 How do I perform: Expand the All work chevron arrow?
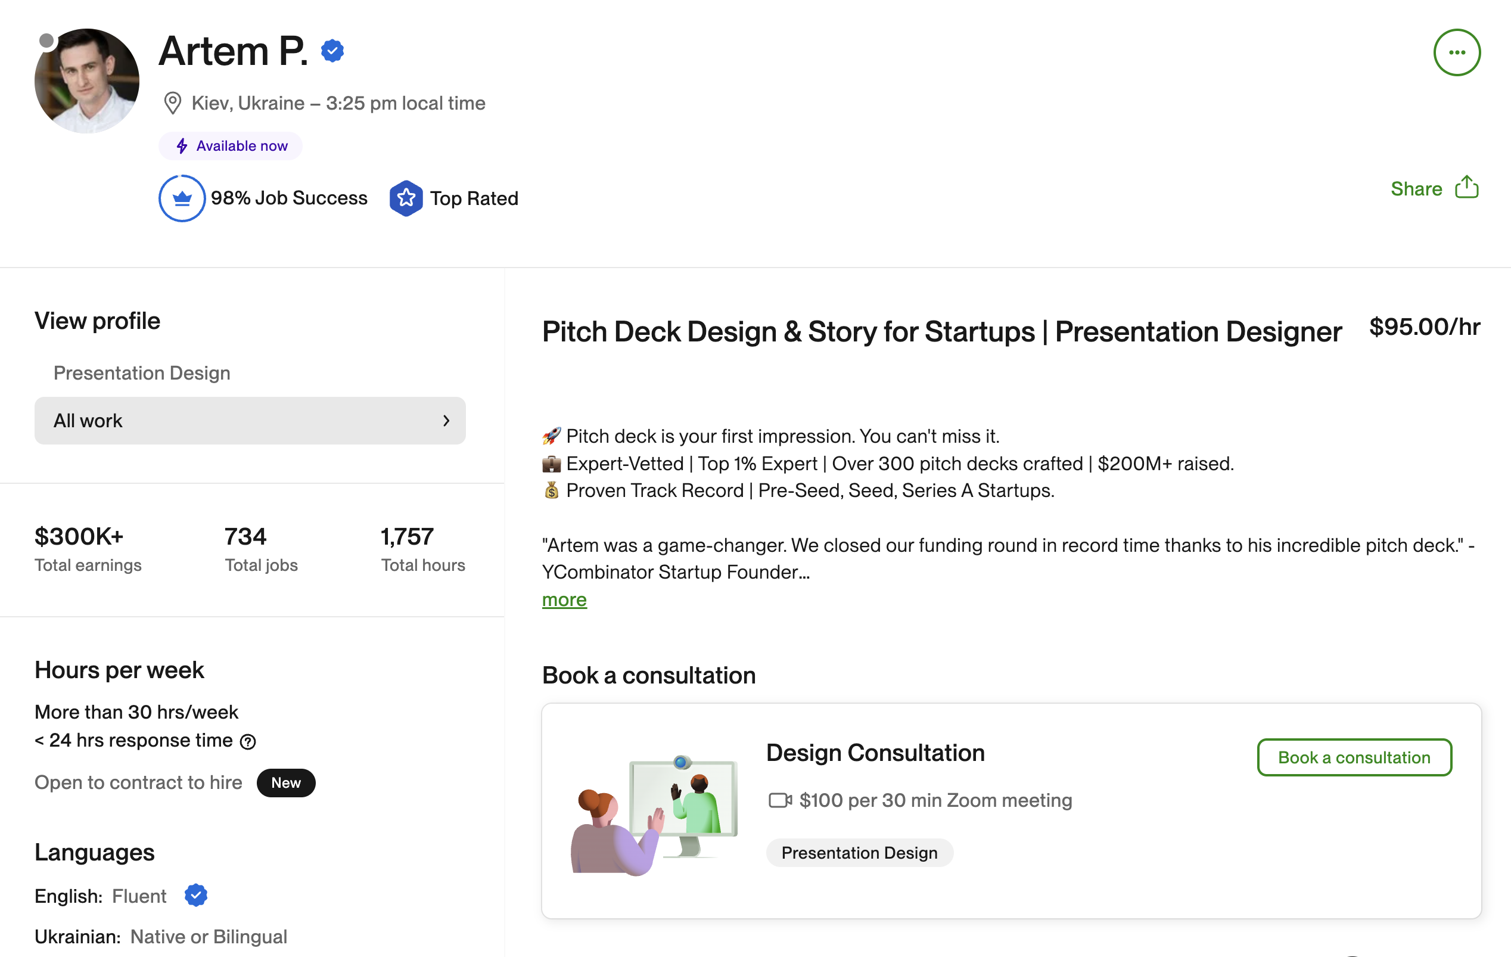[446, 421]
